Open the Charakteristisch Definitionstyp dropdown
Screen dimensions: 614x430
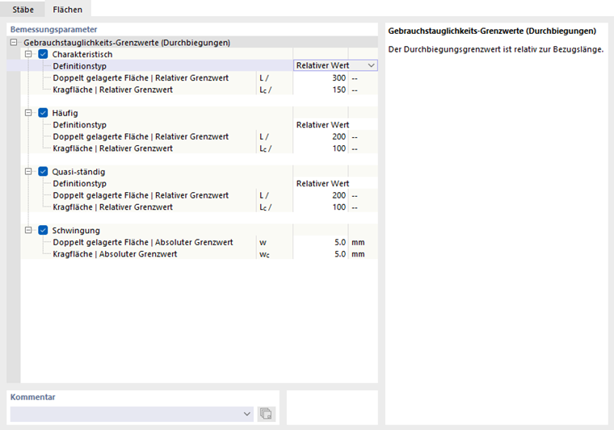coord(371,65)
